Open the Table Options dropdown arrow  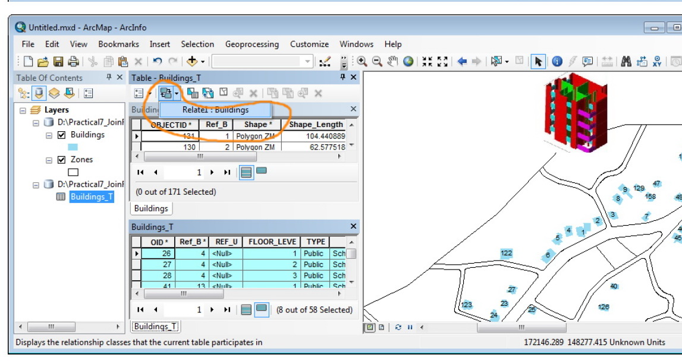point(150,93)
